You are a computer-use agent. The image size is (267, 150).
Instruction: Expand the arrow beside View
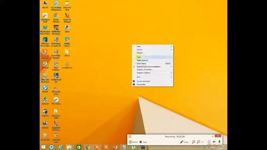(x=171, y=46)
